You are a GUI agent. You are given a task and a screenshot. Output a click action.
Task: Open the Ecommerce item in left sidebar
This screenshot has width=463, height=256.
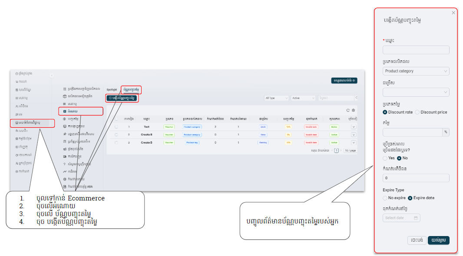point(33,123)
